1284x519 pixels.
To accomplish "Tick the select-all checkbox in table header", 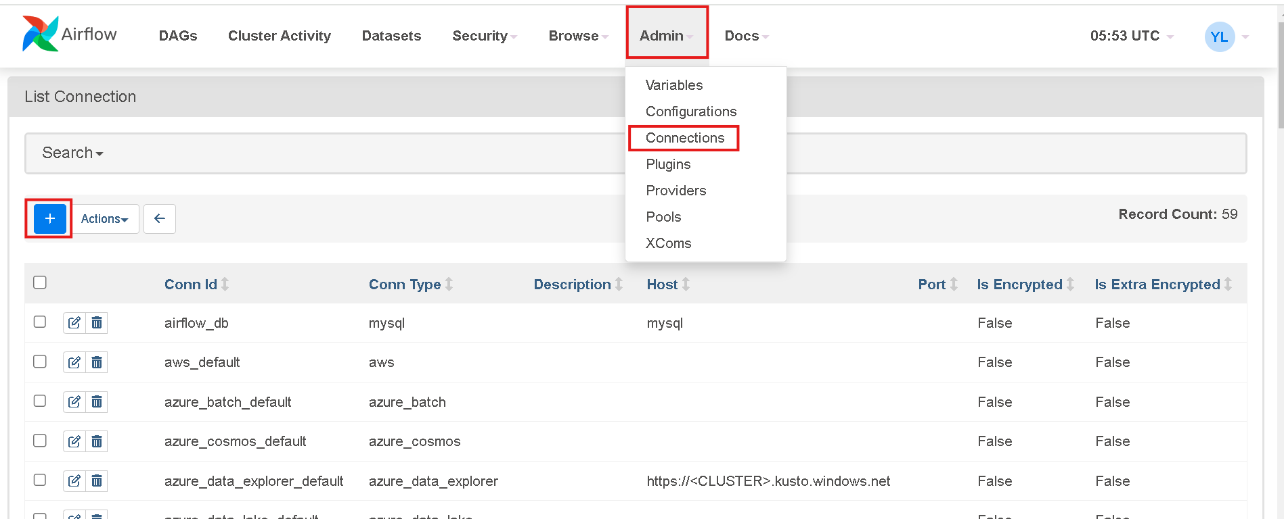I will [40, 282].
